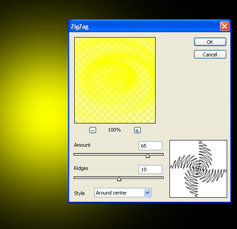Expand the Style dropdown arrow
This screenshot has width=237, height=229.
148,193
